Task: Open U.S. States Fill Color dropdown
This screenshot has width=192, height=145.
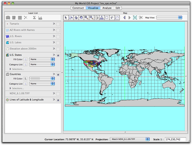Action: (x=42, y=59)
